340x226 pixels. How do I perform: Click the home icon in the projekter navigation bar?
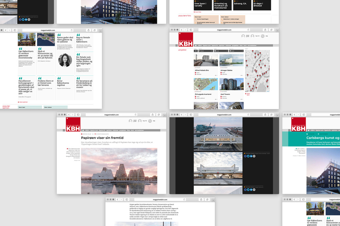(x=195, y=46)
